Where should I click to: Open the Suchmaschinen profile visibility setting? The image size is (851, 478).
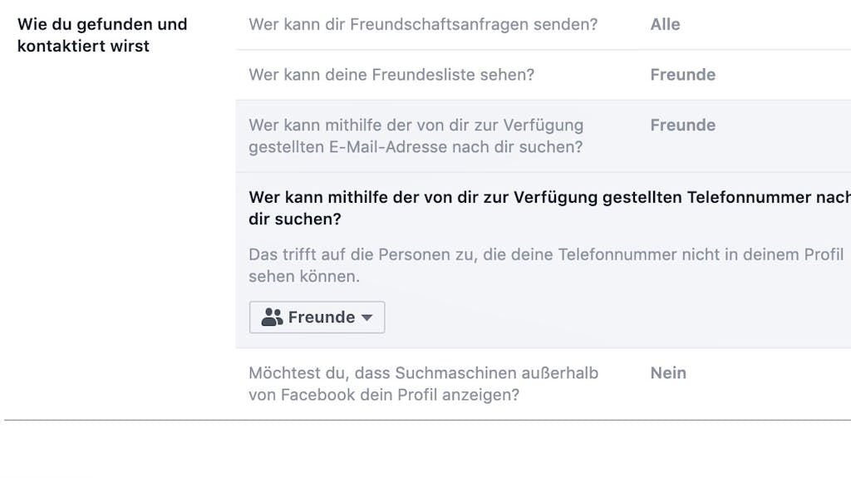[x=544, y=383]
